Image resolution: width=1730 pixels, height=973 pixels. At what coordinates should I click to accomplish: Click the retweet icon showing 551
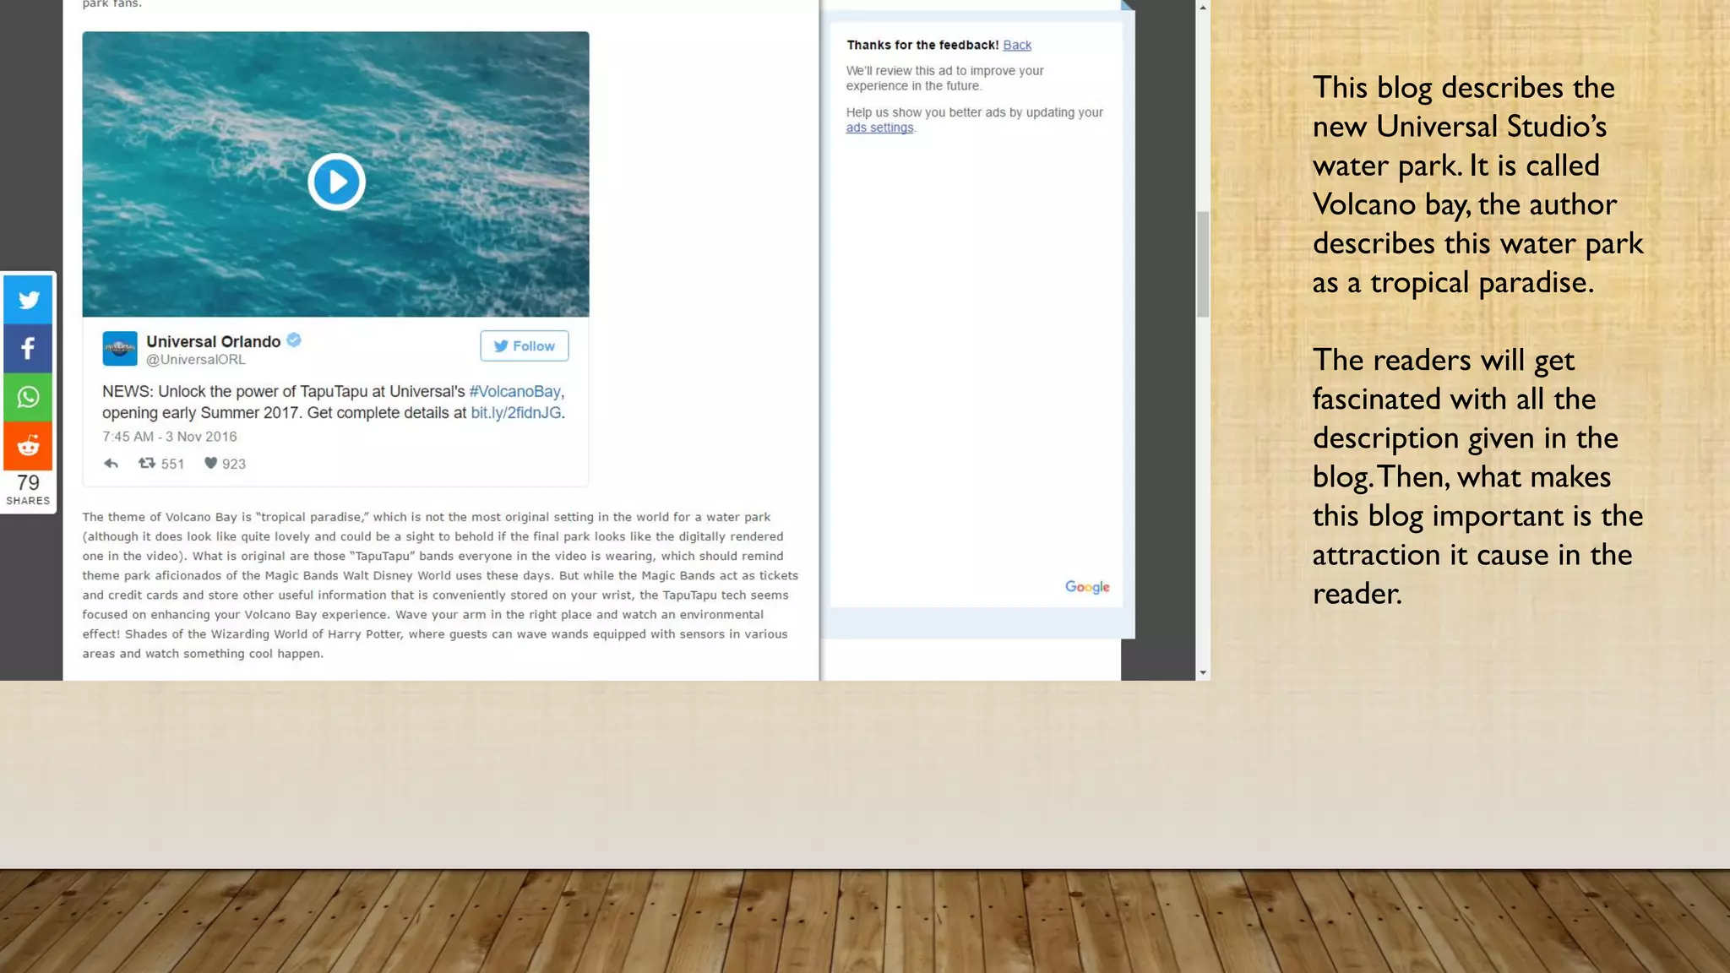click(x=147, y=463)
